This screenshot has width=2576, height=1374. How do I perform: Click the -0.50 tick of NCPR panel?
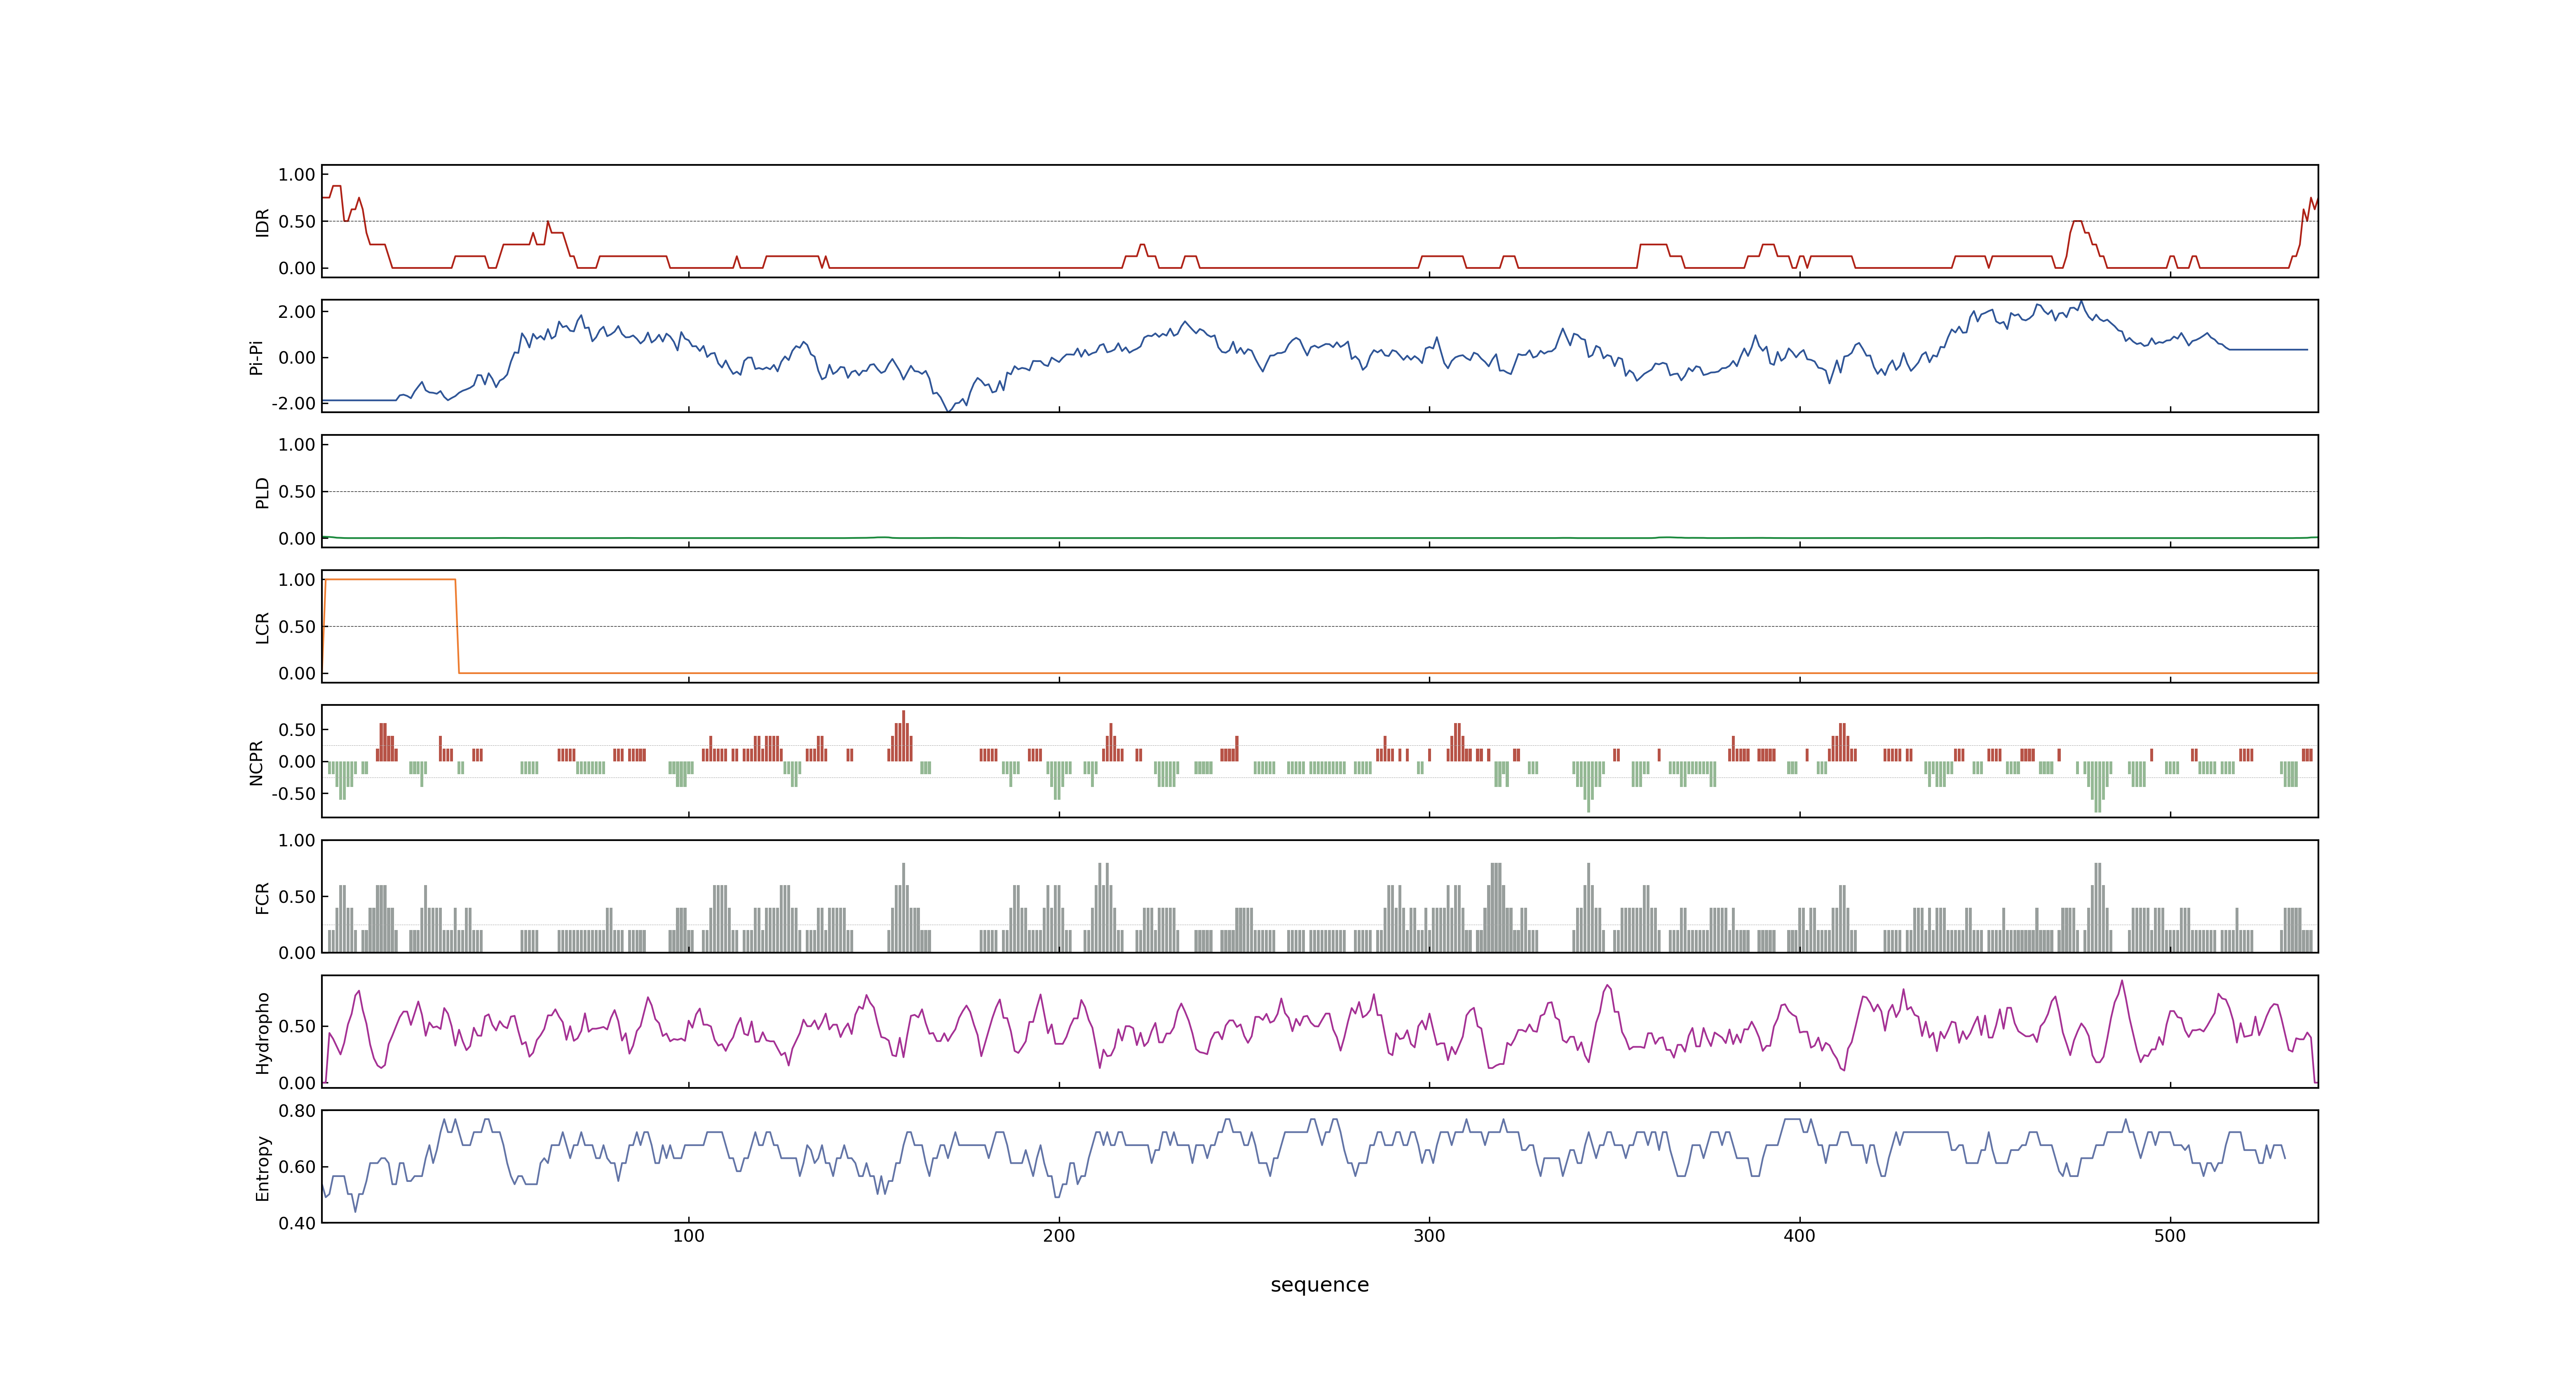tap(293, 794)
